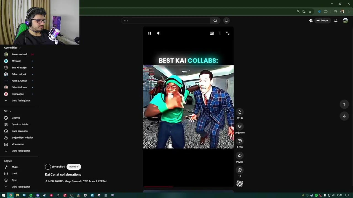Go to the previous Short arrow
Image resolution: width=353 pixels, height=198 pixels.
point(344,104)
